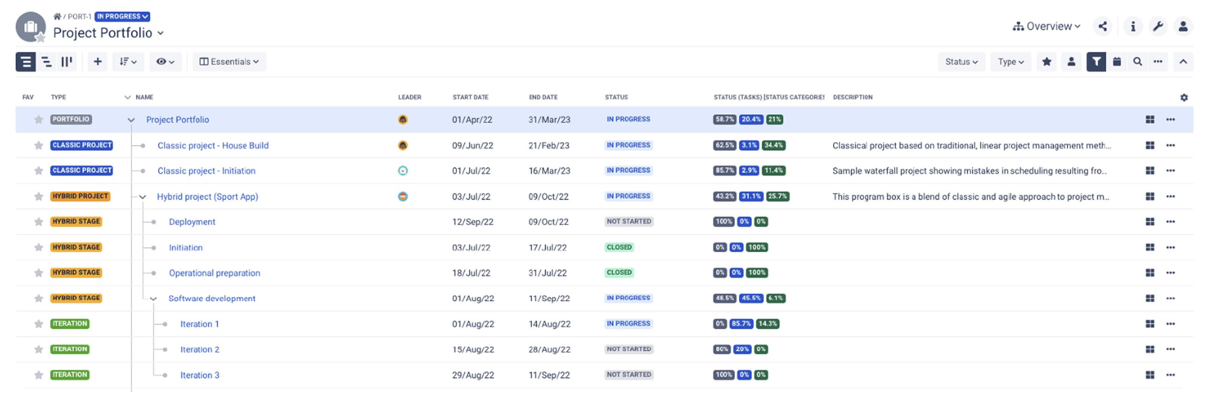The height and width of the screenshot is (401, 1207).
Task: Click the plus add item button
Action: (97, 62)
